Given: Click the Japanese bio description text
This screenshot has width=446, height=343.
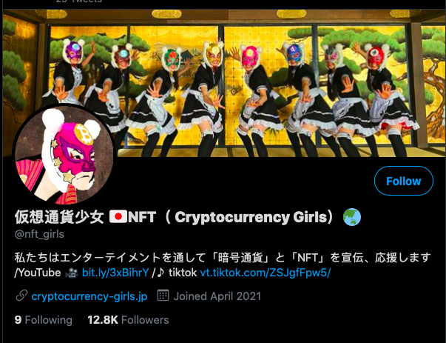Looking at the screenshot, I should click(223, 258).
